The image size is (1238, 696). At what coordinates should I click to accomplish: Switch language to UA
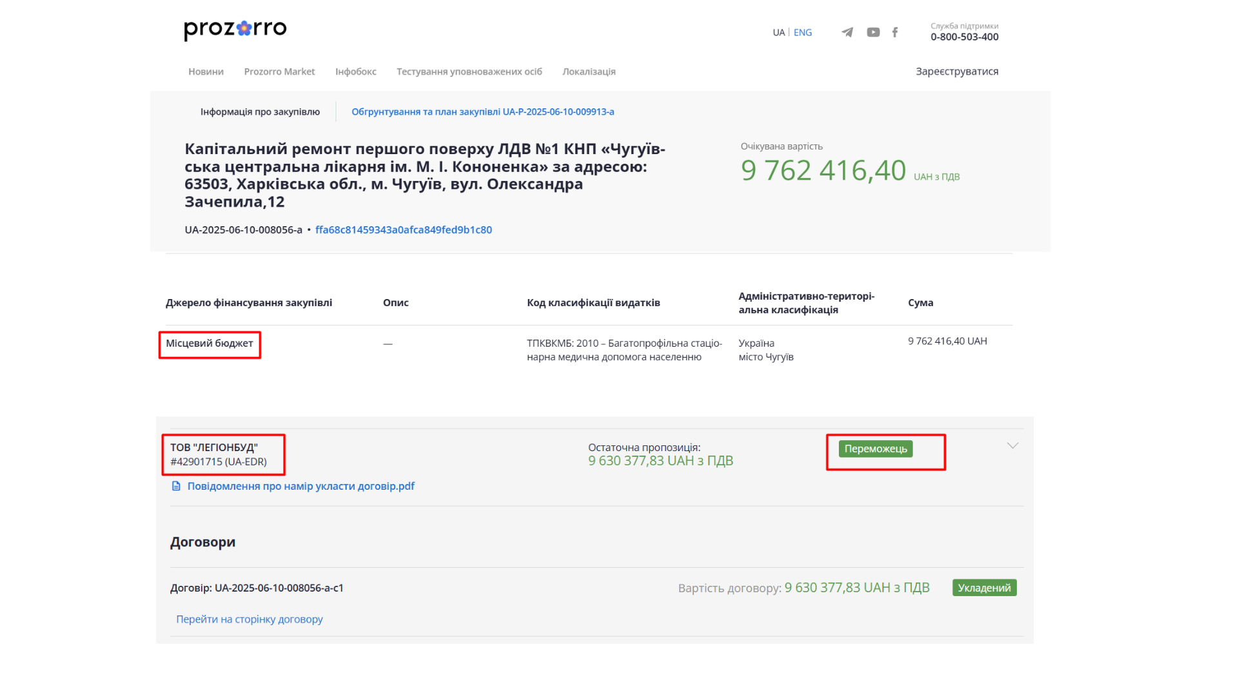pos(778,32)
